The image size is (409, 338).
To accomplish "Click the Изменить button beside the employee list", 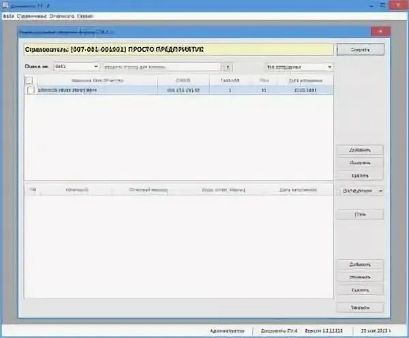I will point(360,163).
